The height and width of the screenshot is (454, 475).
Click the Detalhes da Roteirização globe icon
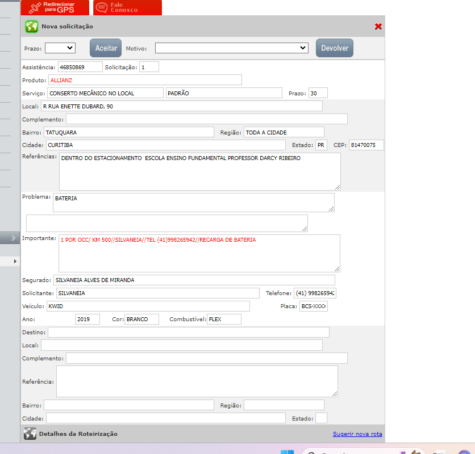[x=30, y=434]
